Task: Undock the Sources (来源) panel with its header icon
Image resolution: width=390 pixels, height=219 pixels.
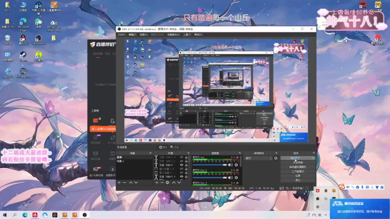Action: [x=189, y=153]
